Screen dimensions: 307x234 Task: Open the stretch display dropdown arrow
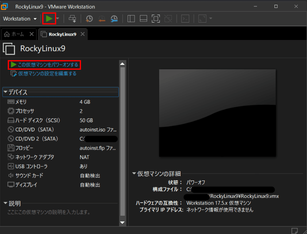[211, 19]
